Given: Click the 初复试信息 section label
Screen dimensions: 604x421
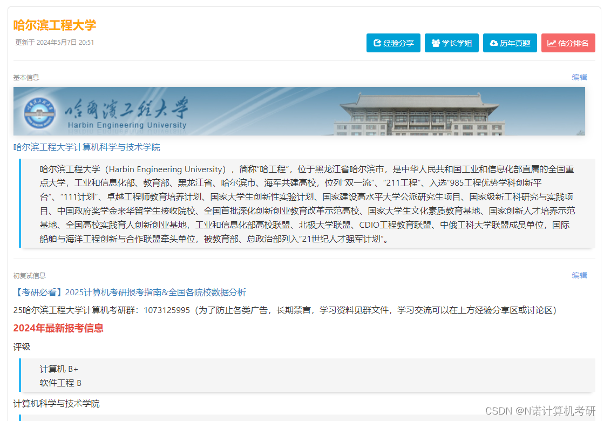Looking at the screenshot, I should (x=29, y=275).
